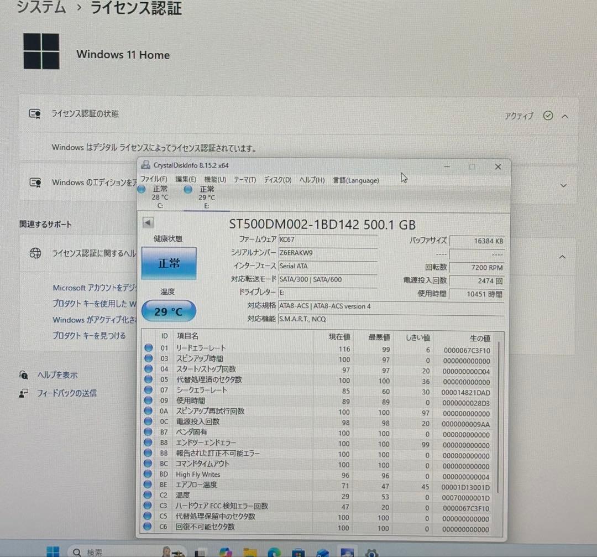Click the バッファサイズ 16384 KB field
This screenshot has width=597, height=557.
477,241
